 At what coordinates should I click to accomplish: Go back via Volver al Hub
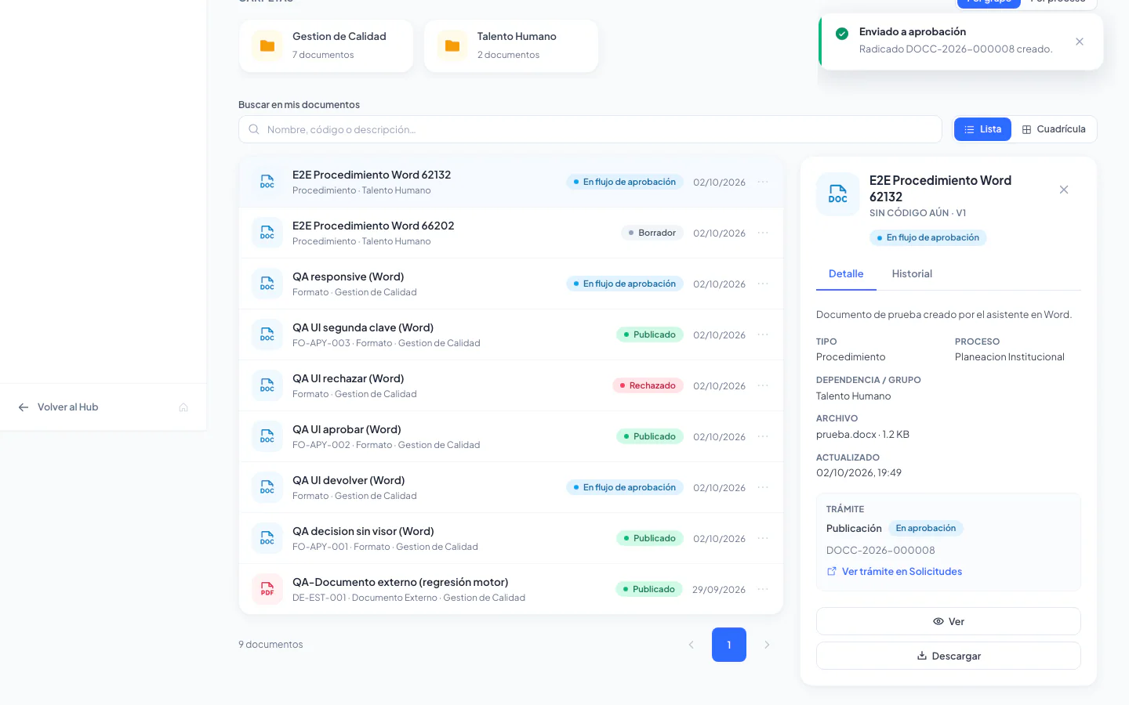59,407
